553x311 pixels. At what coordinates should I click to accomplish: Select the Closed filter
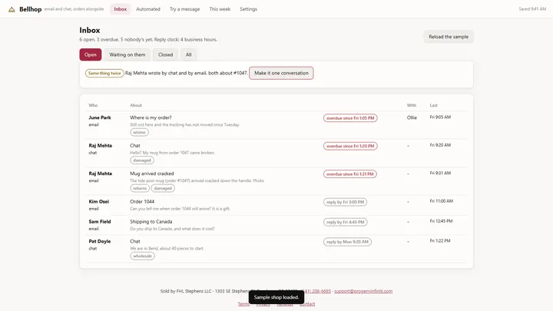click(x=165, y=55)
